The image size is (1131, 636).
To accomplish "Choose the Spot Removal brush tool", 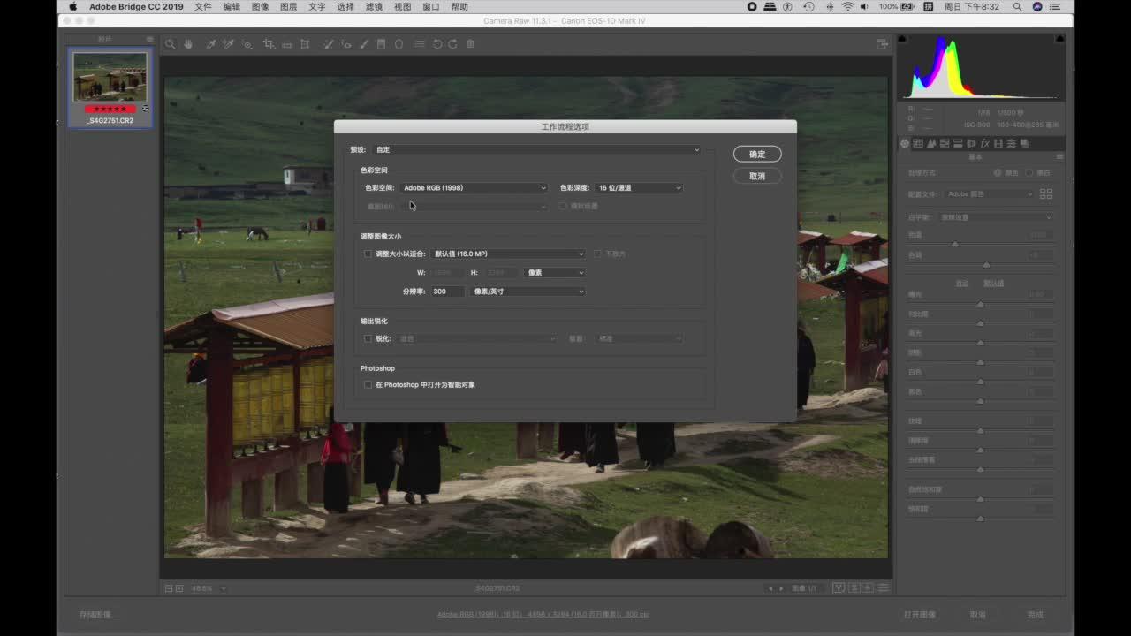I will coord(327,44).
